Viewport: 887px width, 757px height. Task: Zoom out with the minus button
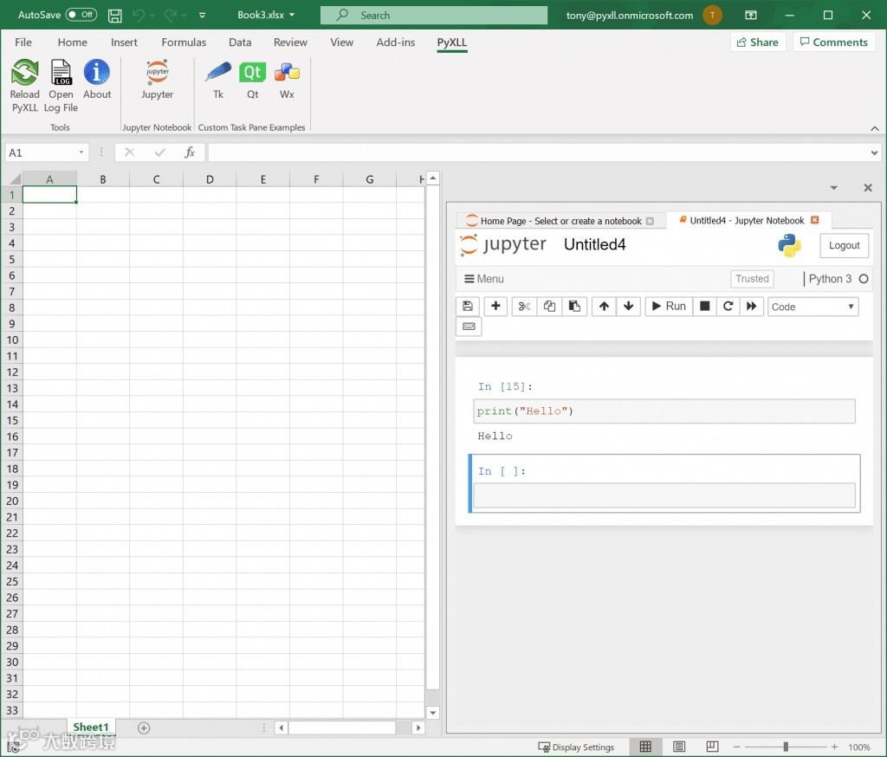pos(736,747)
